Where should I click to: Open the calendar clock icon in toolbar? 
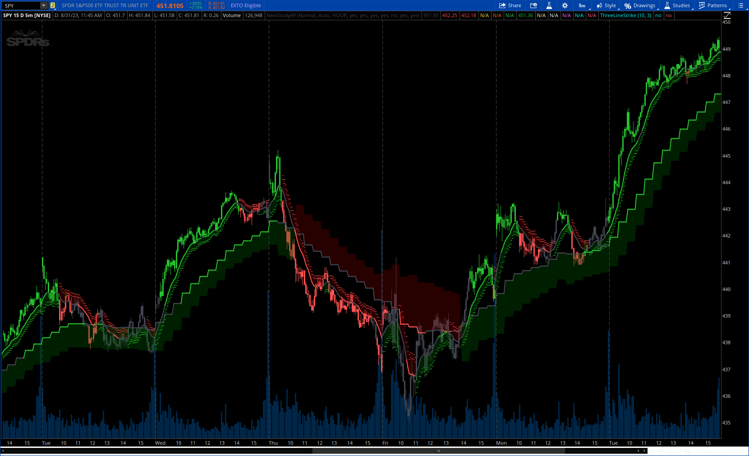[533, 5]
